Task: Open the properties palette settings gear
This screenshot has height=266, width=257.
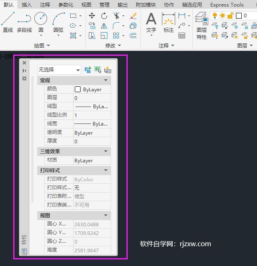Action: pyautogui.click(x=24, y=78)
